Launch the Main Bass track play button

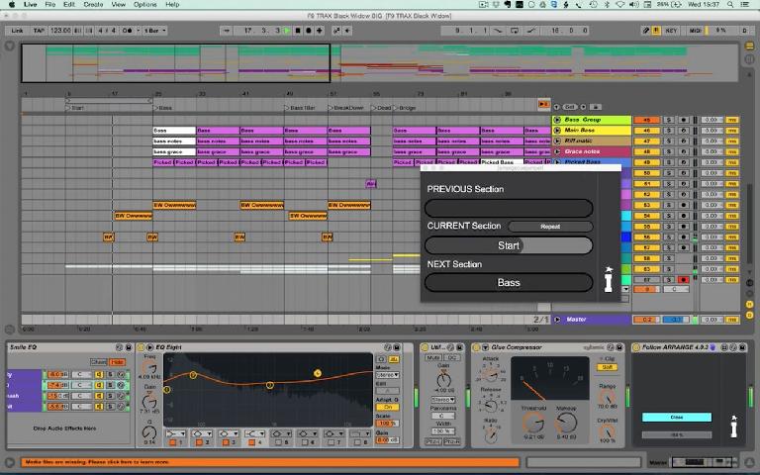pyautogui.click(x=557, y=130)
